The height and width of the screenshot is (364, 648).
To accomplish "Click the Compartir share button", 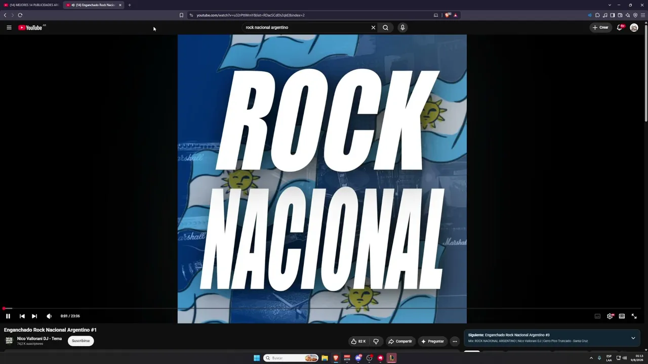I will (x=400, y=341).
